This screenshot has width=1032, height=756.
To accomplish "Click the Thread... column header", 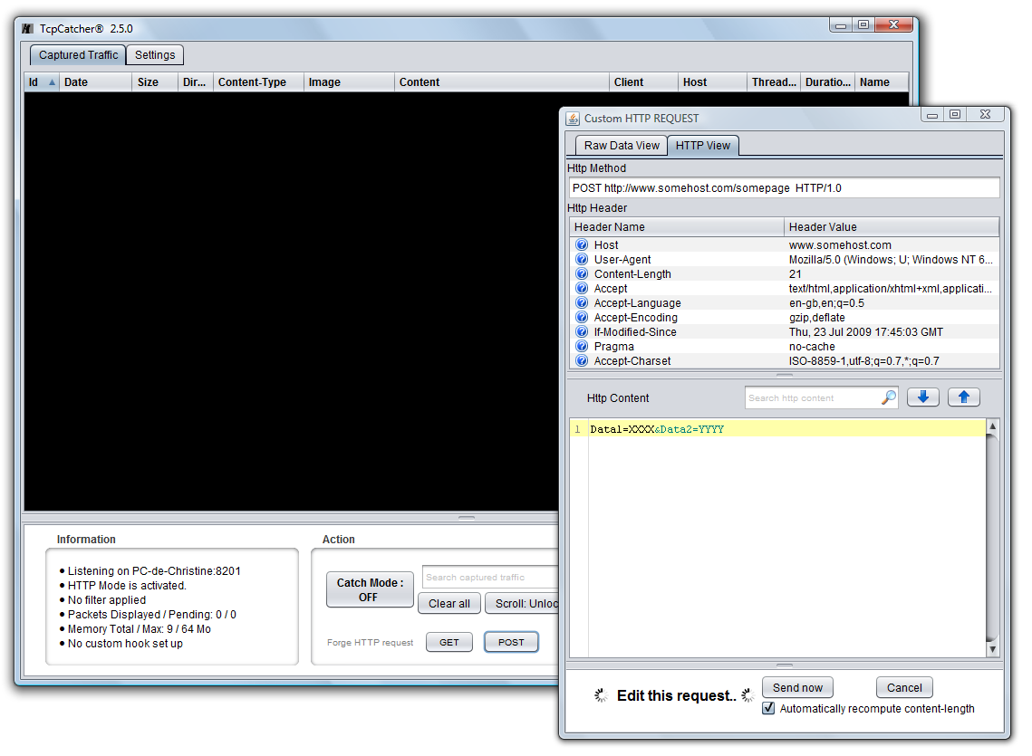I will [x=774, y=82].
